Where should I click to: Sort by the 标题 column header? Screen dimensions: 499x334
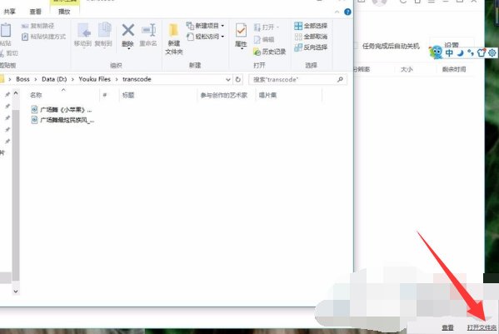pos(128,95)
